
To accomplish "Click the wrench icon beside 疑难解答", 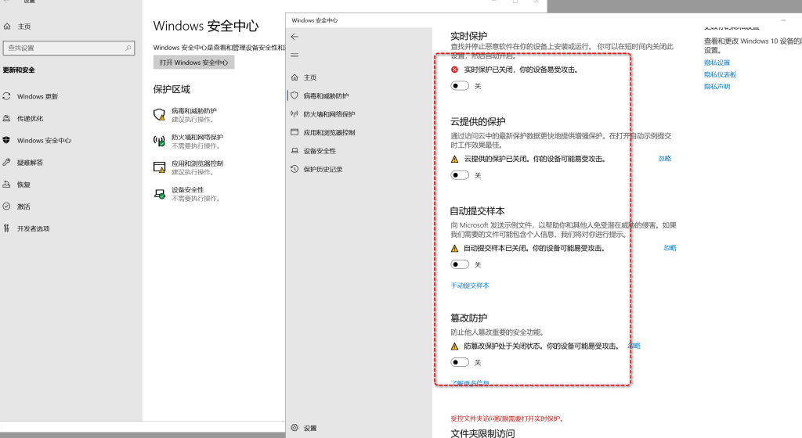I will tap(6, 163).
